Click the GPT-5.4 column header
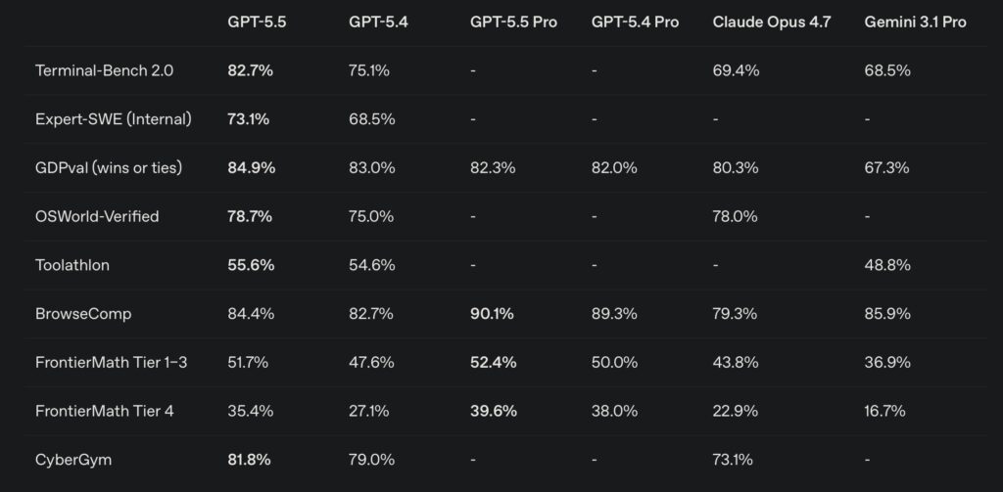Screen dimensions: 1003x492 coord(378,22)
